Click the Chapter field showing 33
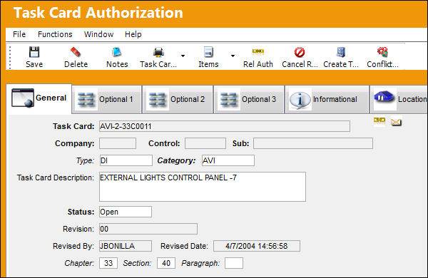Screen dimensions: 428x278 [108, 263]
